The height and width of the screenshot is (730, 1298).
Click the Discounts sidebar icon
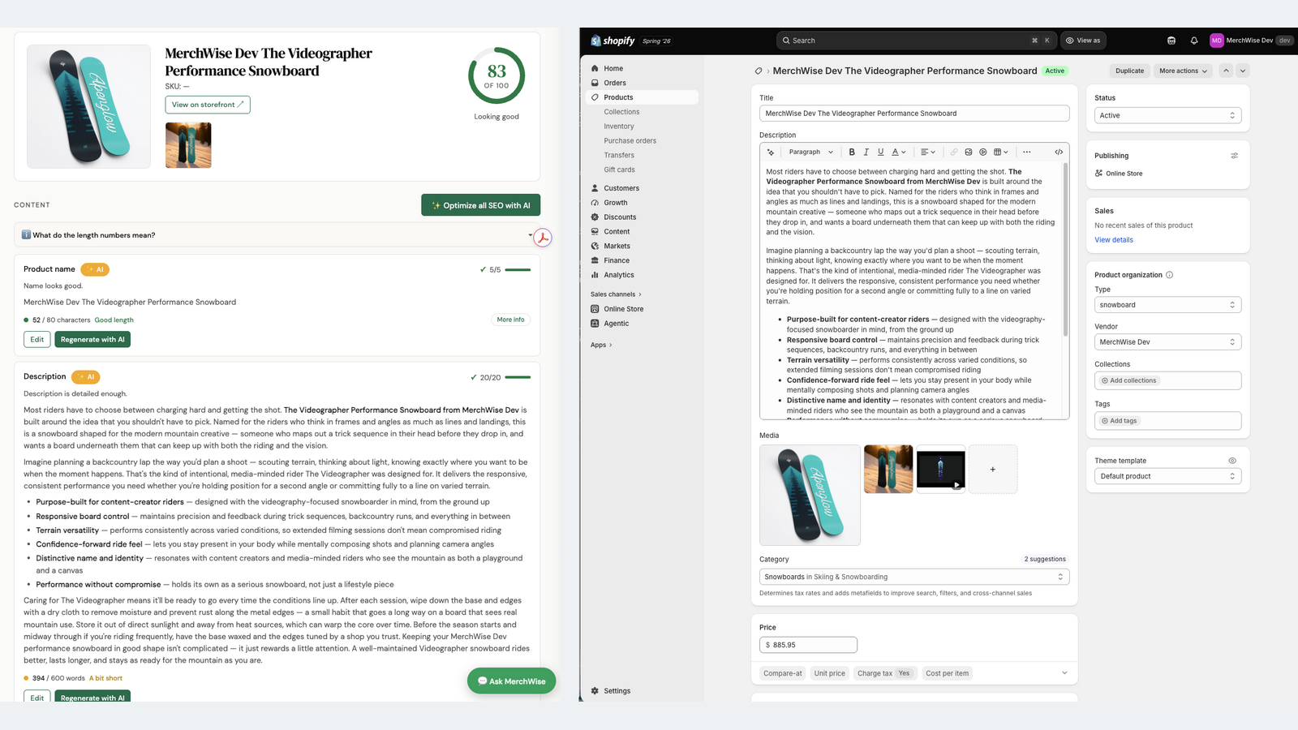595,217
